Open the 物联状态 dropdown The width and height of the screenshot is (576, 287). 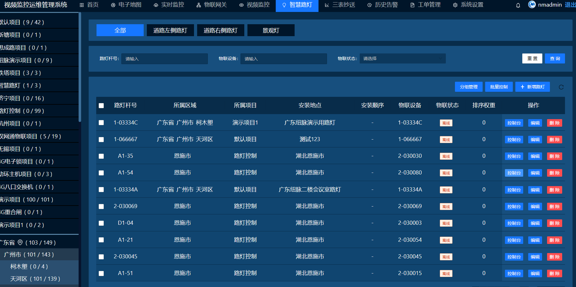tap(402, 58)
